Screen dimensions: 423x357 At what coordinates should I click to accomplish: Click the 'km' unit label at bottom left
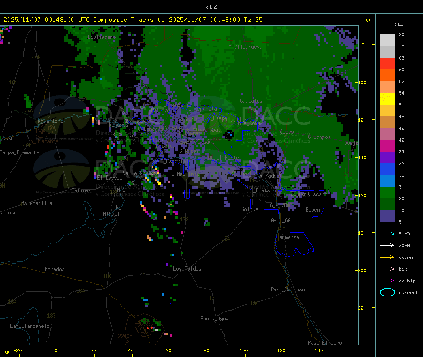click(x=7, y=352)
